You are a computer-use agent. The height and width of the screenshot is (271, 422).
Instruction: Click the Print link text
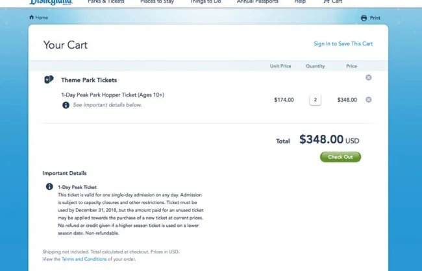[x=375, y=18]
